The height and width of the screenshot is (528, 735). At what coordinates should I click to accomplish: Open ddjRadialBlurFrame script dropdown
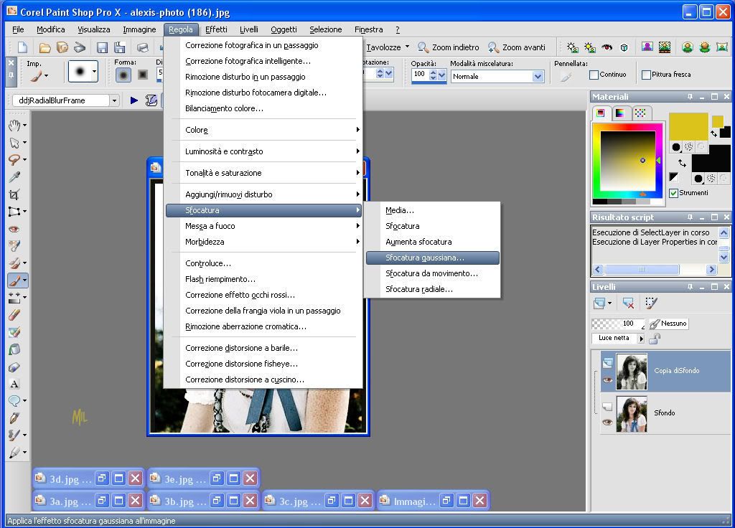click(114, 100)
